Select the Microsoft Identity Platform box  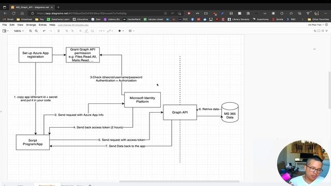[143, 100]
